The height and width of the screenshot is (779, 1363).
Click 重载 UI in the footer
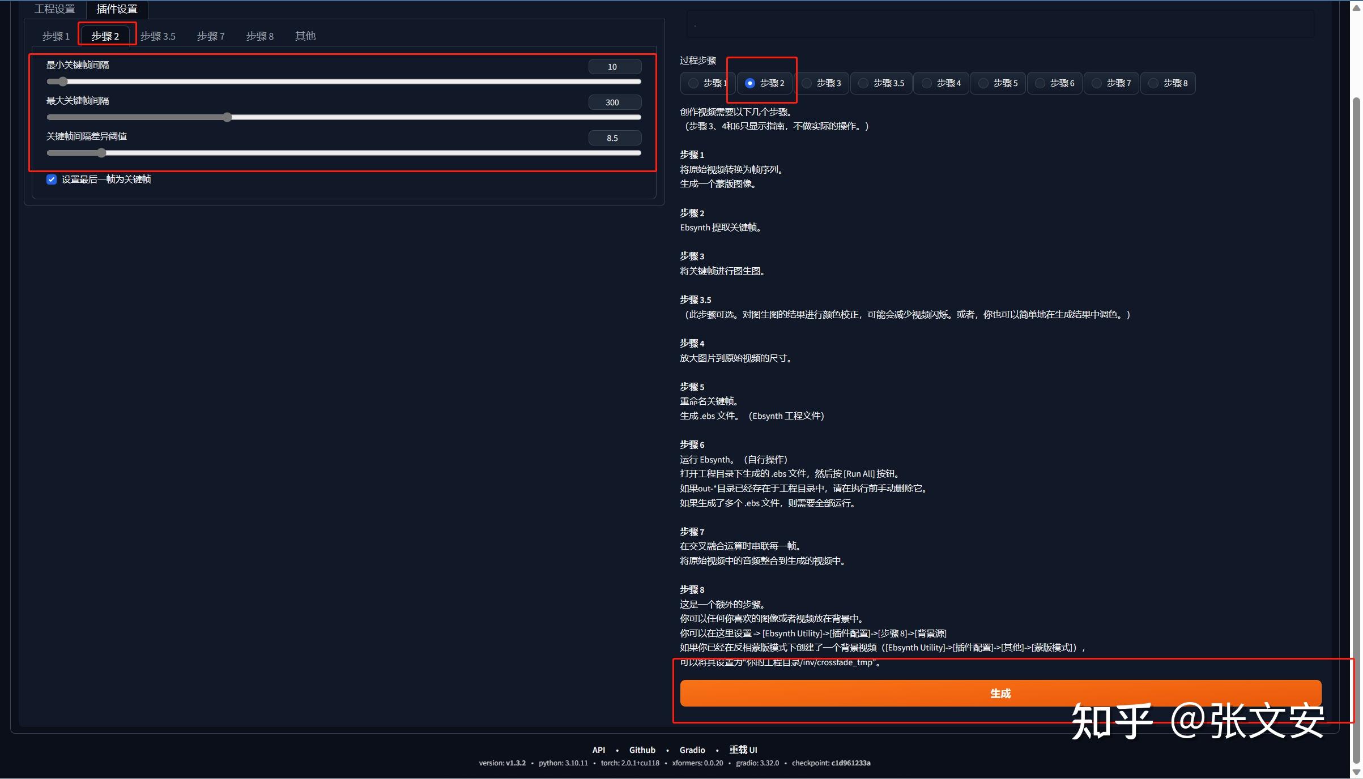(743, 750)
